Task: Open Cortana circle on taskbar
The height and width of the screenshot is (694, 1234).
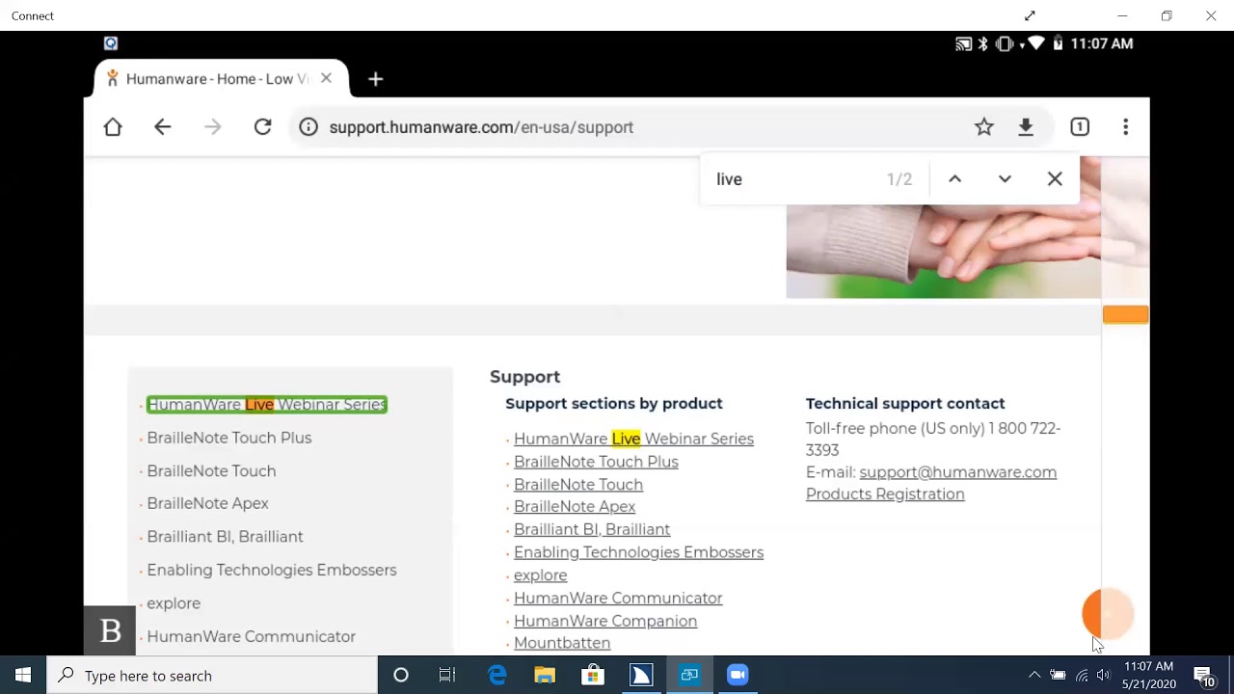Action: (x=401, y=676)
